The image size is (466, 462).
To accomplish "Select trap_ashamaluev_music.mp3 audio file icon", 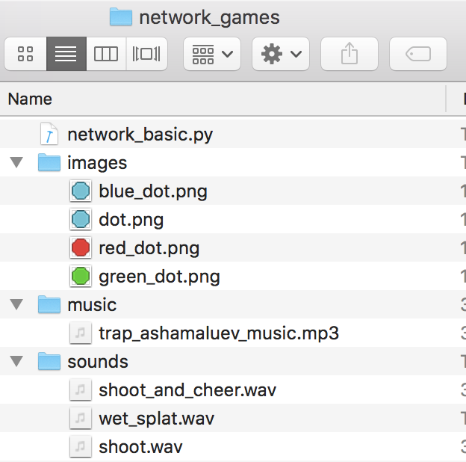I will tap(80, 333).
